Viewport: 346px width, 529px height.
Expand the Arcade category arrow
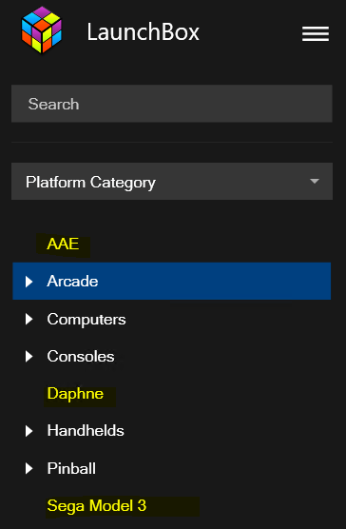pos(29,282)
